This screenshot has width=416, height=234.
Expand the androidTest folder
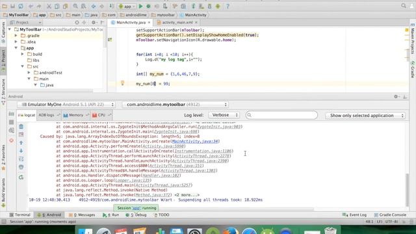pos(29,72)
